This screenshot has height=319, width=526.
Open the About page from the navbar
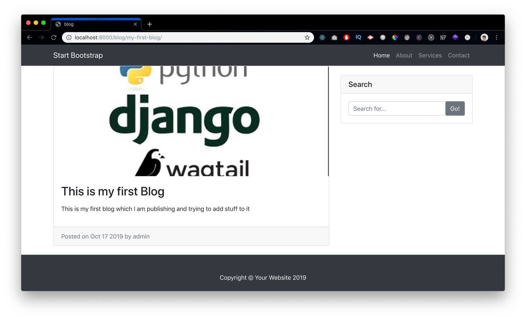click(x=404, y=55)
